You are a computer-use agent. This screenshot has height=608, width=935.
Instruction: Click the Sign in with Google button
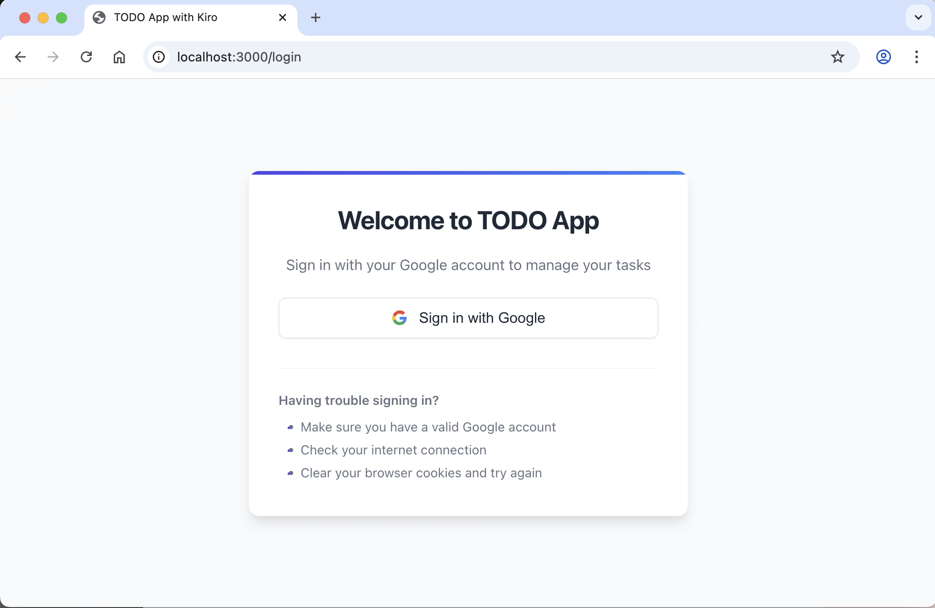(x=468, y=318)
